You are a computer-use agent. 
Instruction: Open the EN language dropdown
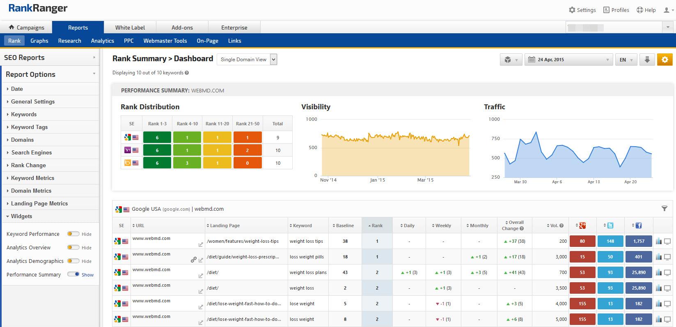pyautogui.click(x=626, y=60)
